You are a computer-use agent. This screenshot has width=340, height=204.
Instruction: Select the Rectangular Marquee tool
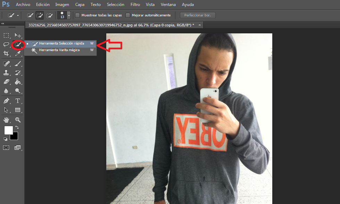(x=6, y=35)
